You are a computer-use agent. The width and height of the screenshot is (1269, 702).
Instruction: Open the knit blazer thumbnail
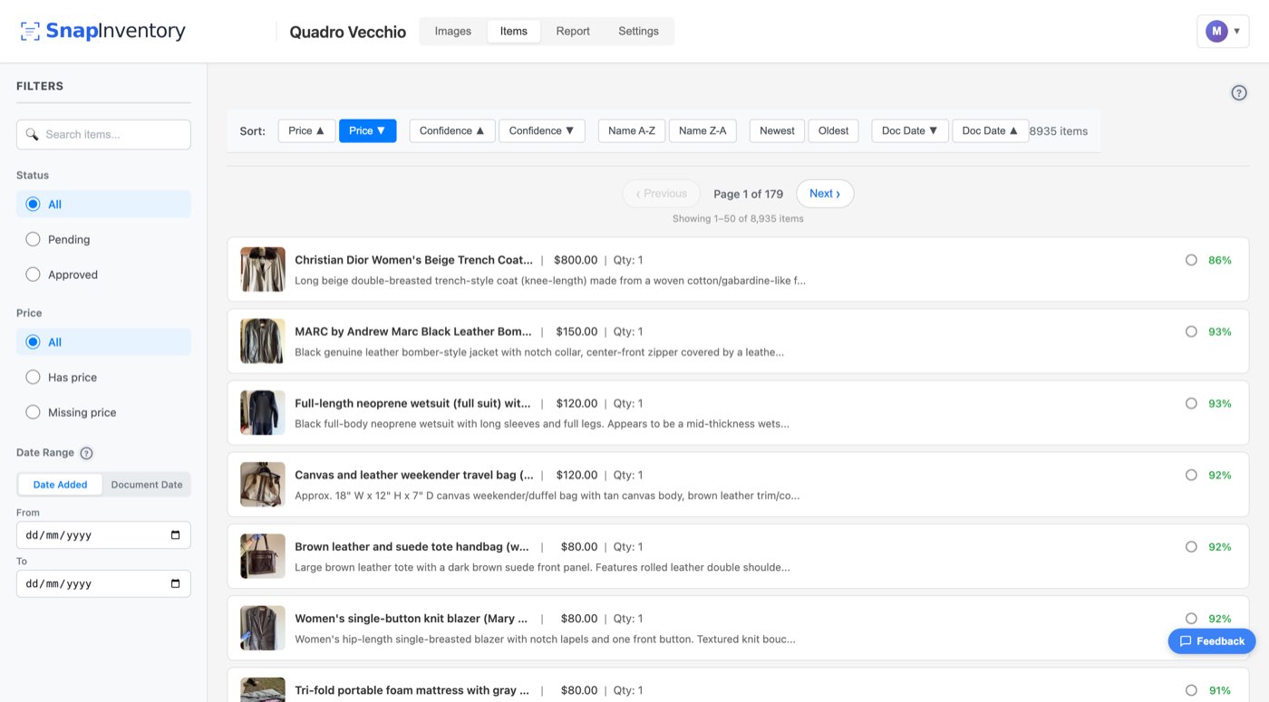point(263,628)
